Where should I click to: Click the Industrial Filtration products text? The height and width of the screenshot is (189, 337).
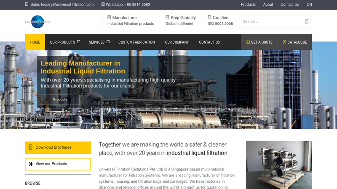pyautogui.click(x=131, y=24)
